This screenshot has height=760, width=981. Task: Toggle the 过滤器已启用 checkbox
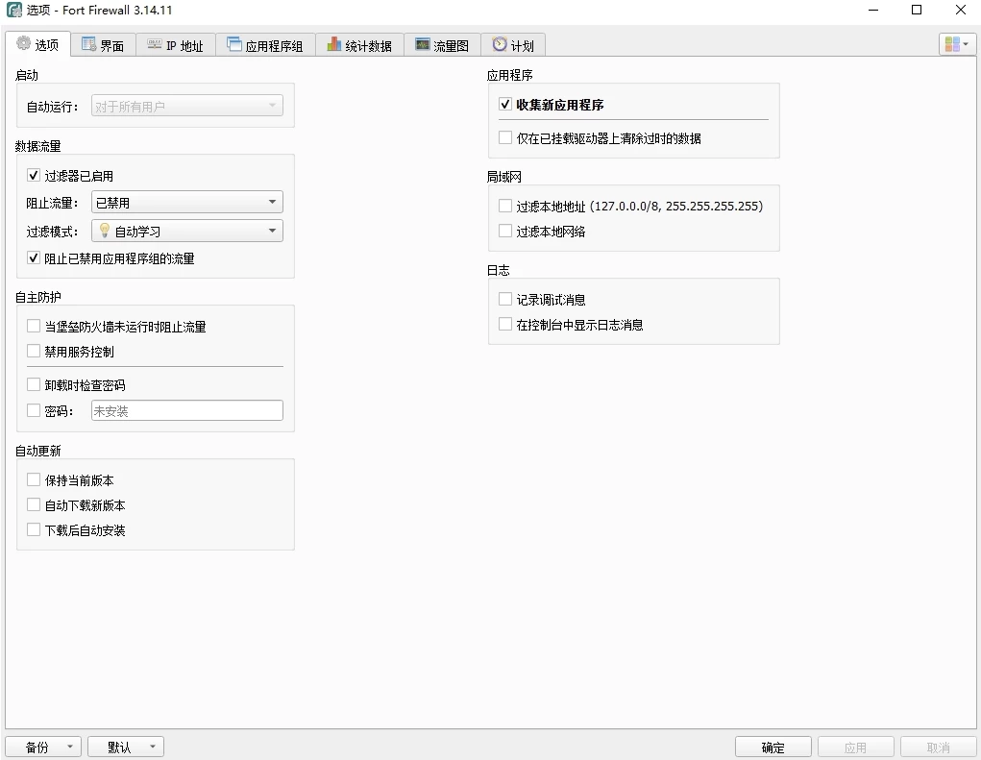34,176
